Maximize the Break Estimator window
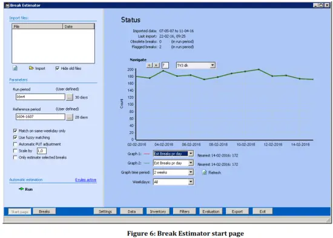 click(x=321, y=5)
